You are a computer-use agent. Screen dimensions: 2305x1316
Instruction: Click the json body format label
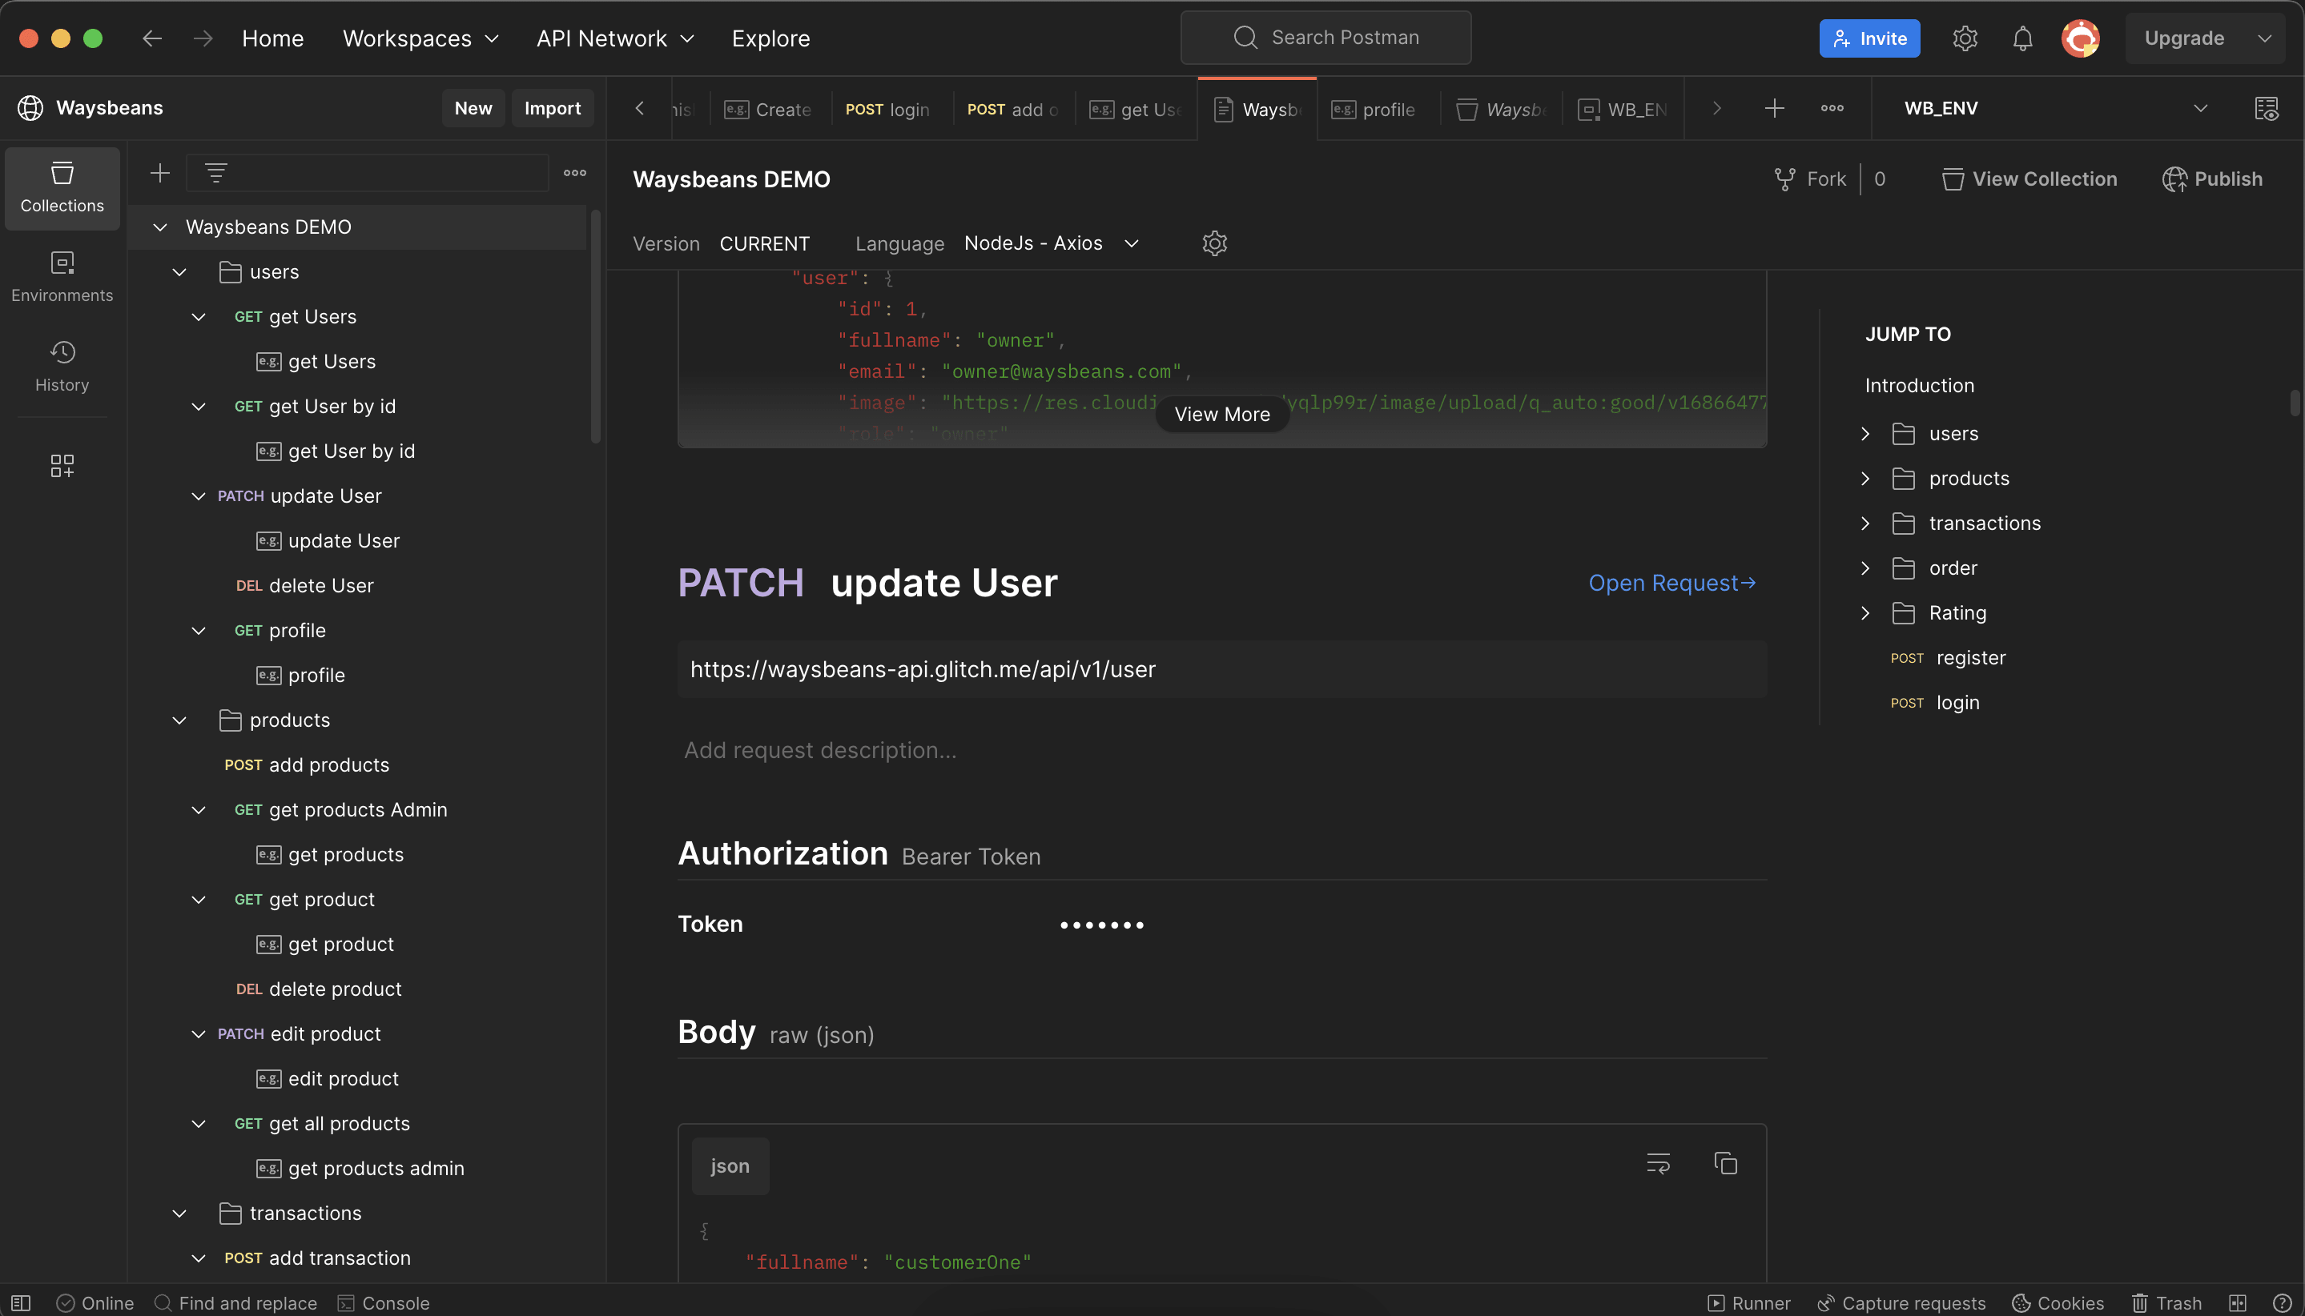[x=730, y=1164]
